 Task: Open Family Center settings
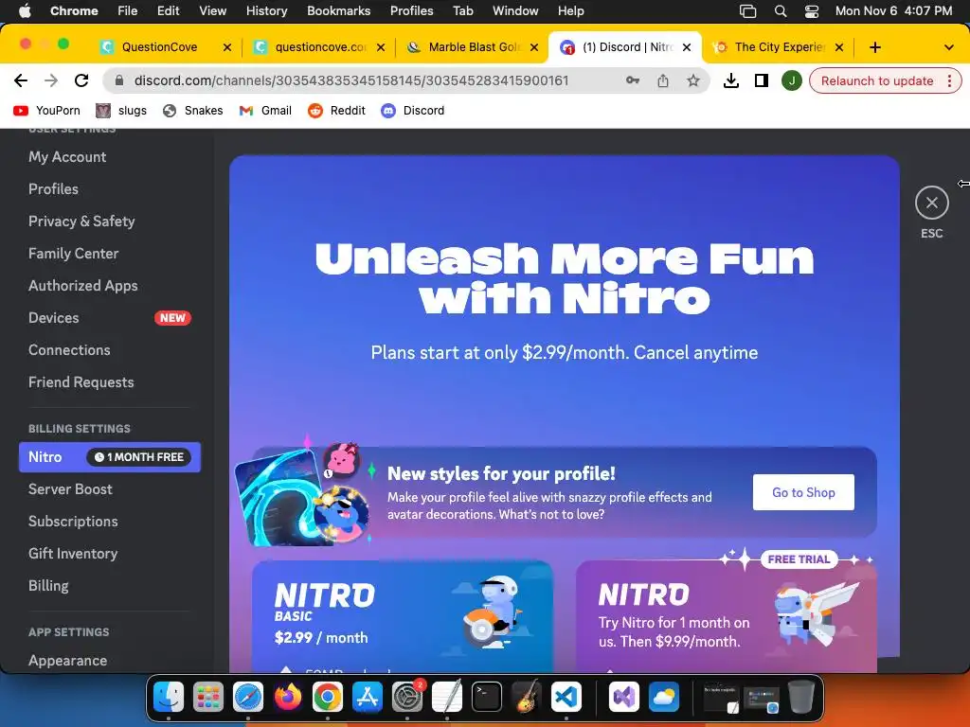click(74, 254)
